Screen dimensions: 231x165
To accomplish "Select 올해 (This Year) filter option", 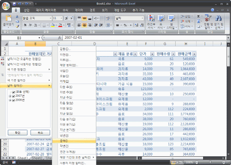I will click(74, 141).
